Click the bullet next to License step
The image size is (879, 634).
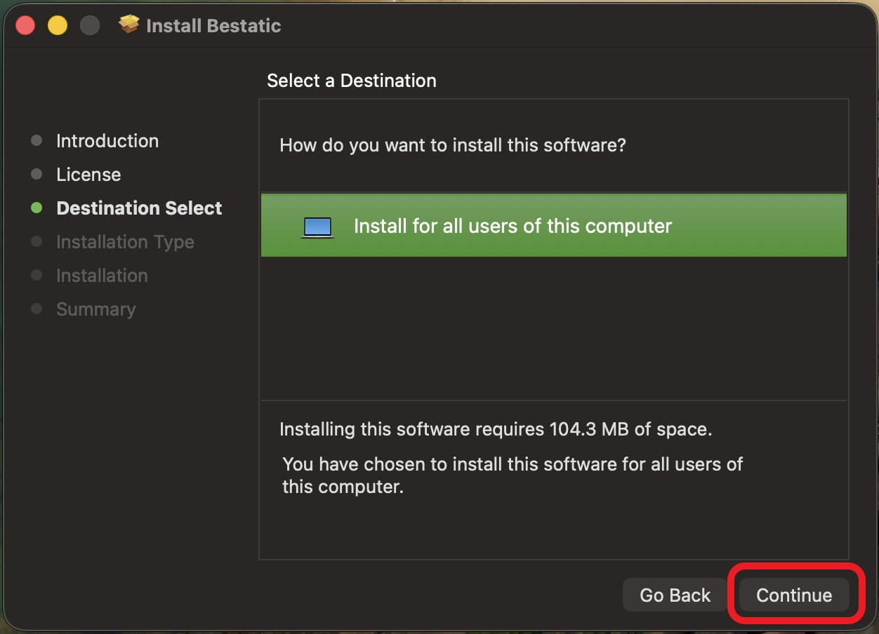tap(37, 175)
